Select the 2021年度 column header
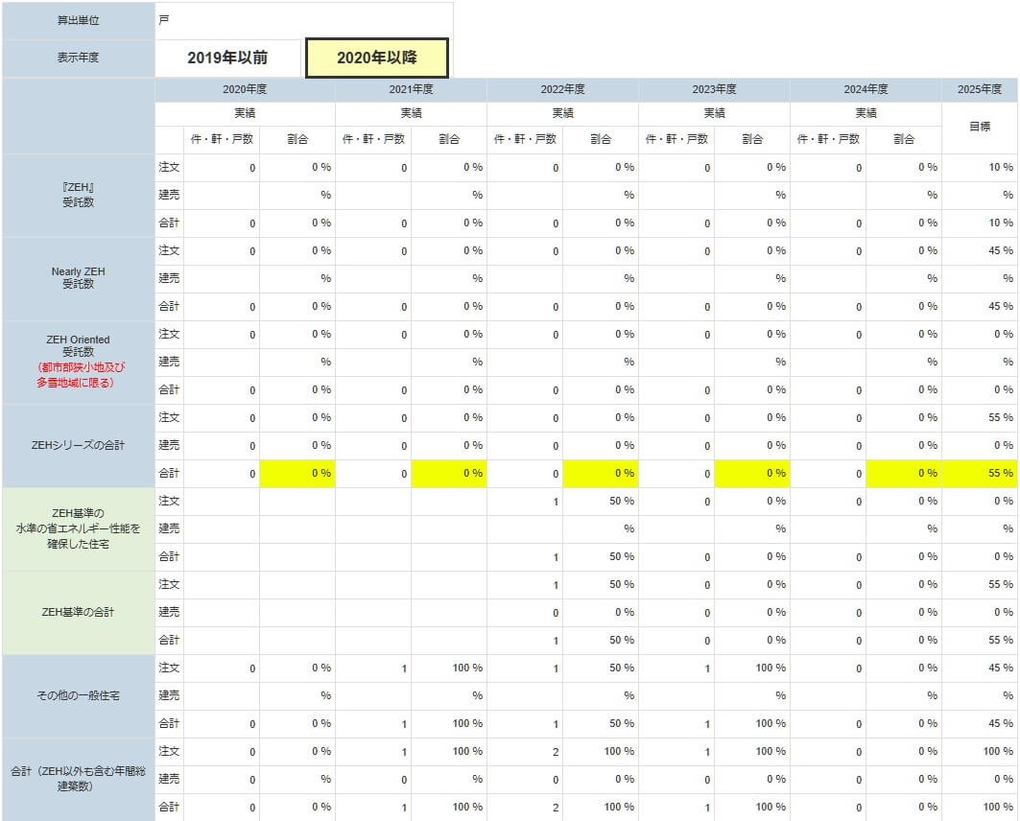This screenshot has height=821, width=1020. [x=411, y=89]
